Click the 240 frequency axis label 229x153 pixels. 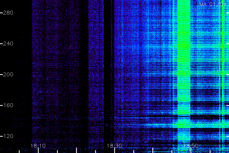click(x=8, y=44)
